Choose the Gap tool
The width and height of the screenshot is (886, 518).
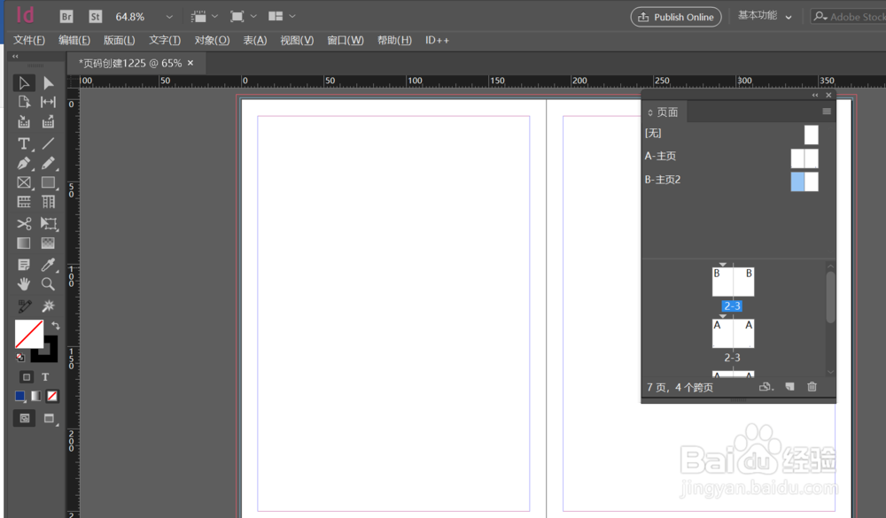coord(49,102)
